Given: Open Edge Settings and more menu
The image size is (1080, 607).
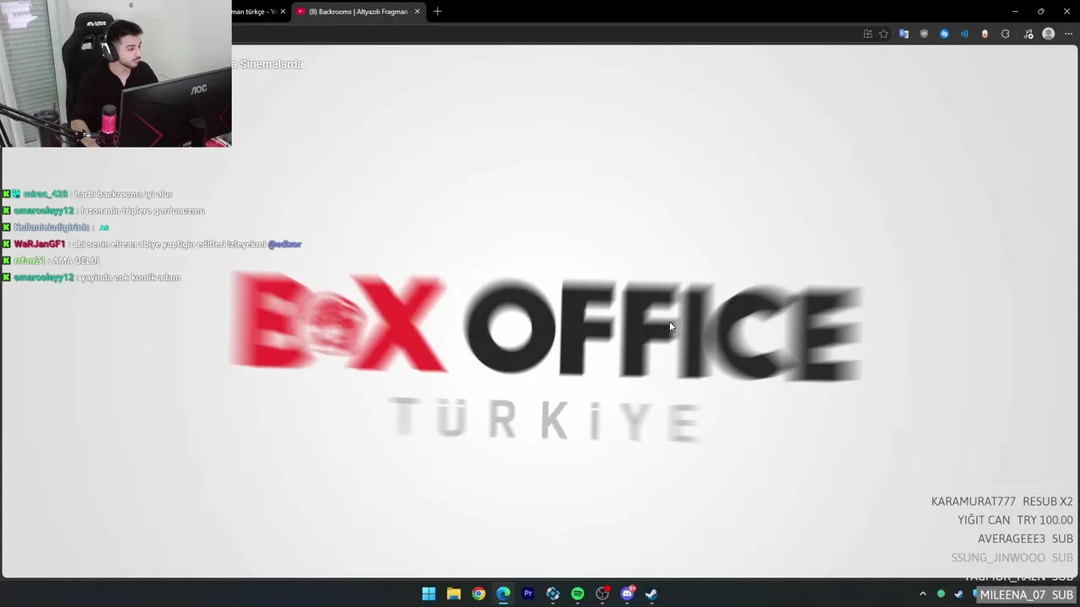Looking at the screenshot, I should click(x=1068, y=34).
